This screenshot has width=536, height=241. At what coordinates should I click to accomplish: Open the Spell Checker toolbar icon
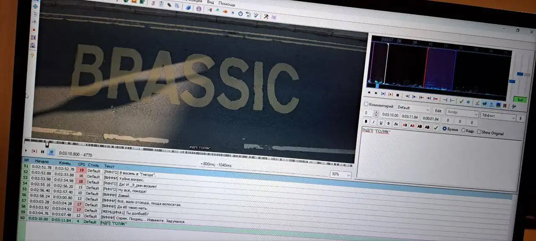tap(256, 15)
